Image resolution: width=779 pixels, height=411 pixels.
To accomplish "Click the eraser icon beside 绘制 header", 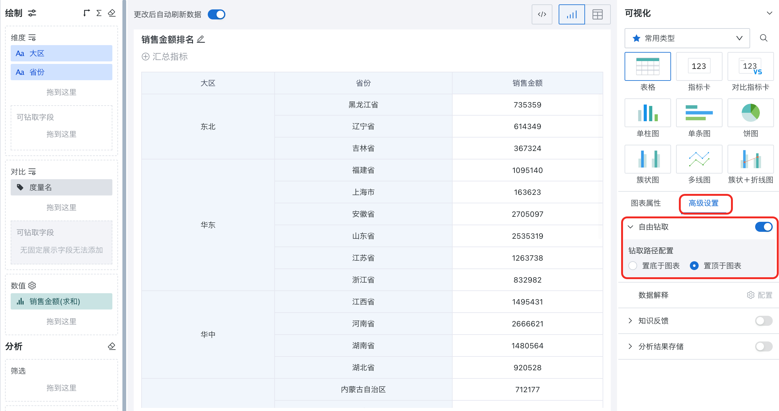I will (112, 13).
